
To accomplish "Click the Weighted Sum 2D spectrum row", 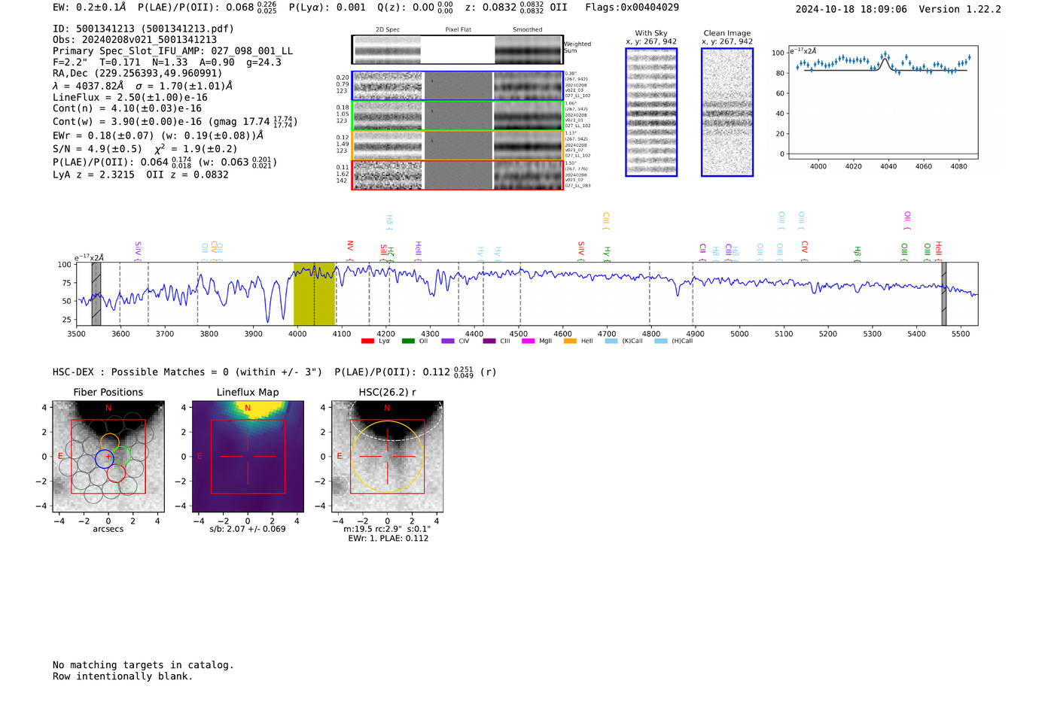I will (458, 50).
